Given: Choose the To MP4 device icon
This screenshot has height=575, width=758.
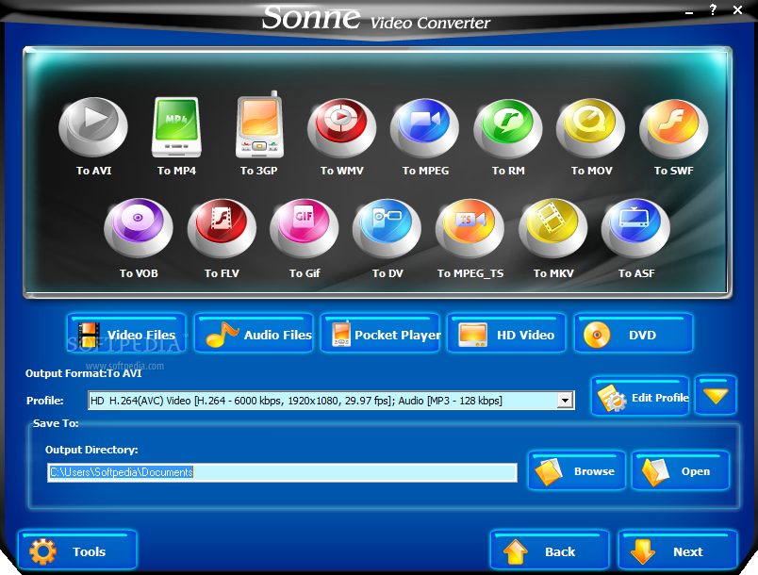Looking at the screenshot, I should tap(176, 127).
